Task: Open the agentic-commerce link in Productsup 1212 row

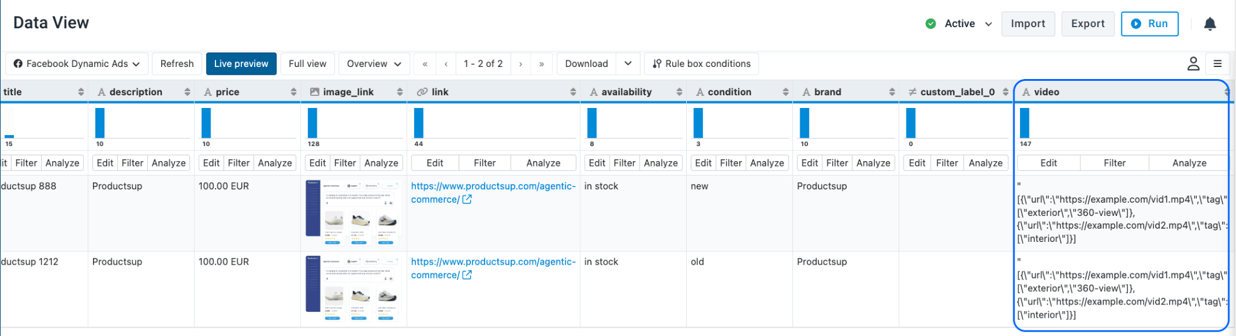Action: [494, 268]
